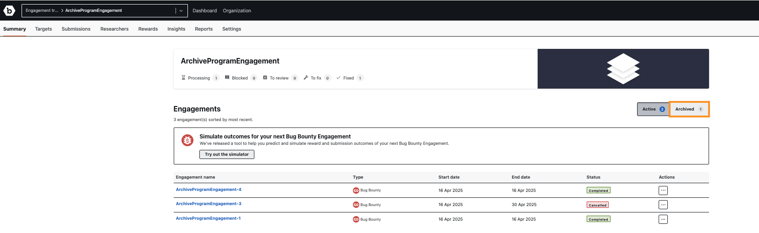The width and height of the screenshot is (759, 233).
Task: Open actions menu for ArchiveProgramEngagement-4
Action: tap(663, 191)
